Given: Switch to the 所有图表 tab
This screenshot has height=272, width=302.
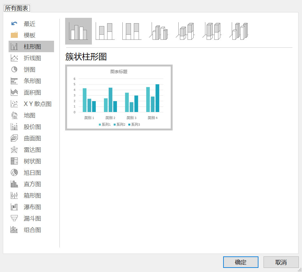Looking at the screenshot, I should coord(17,8).
